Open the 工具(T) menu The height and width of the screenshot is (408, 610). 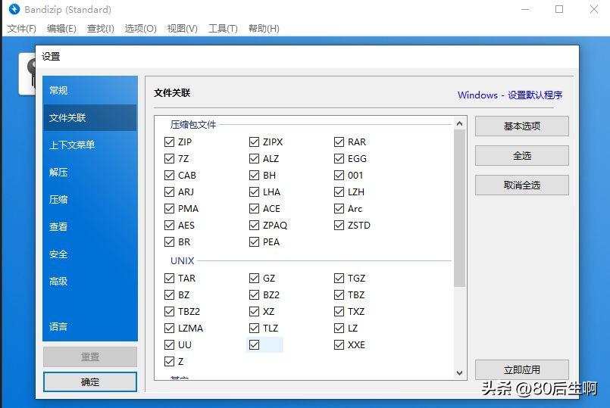click(x=223, y=28)
